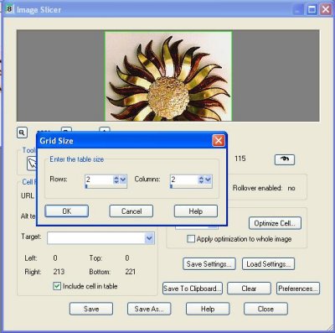Open the Rows dropdown arrow
Image resolution: width=335 pixels, height=333 pixels.
pyautogui.click(x=123, y=180)
